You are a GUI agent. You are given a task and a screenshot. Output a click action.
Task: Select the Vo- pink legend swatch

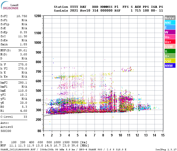point(170,37)
